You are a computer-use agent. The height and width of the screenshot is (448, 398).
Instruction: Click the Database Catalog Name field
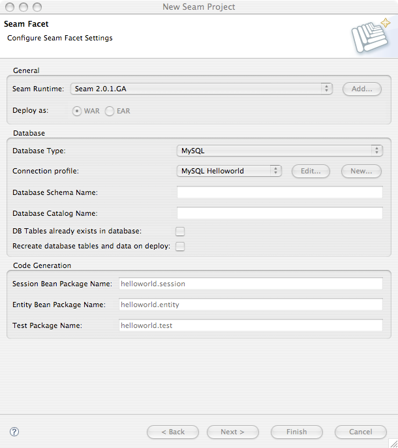tap(279, 213)
